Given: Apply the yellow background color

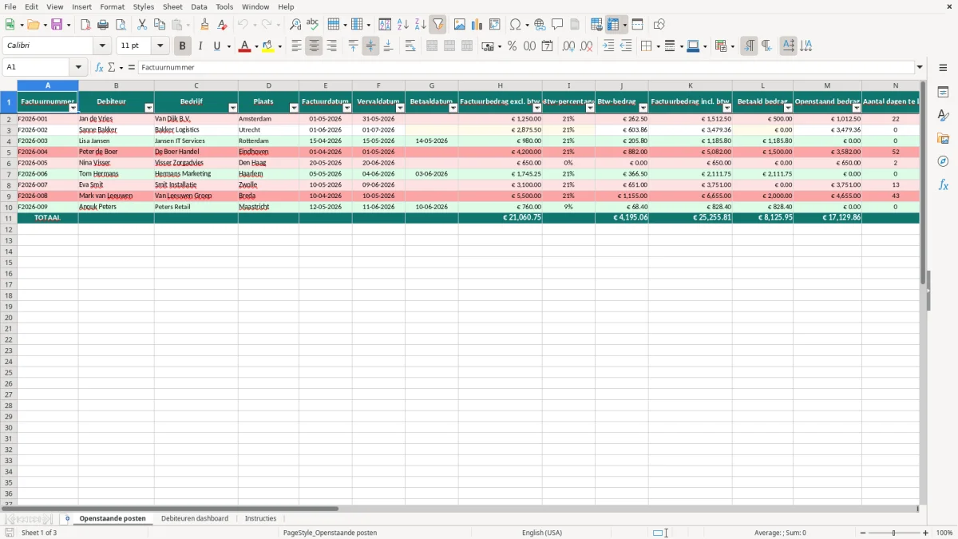Looking at the screenshot, I should 268,46.
